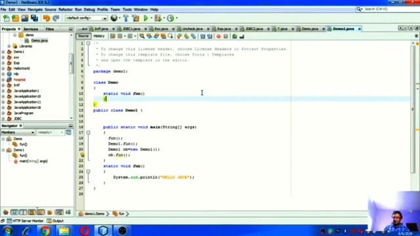Click the Last Edit icon in editor toolbar
The image size is (420, 236).
(113, 36)
